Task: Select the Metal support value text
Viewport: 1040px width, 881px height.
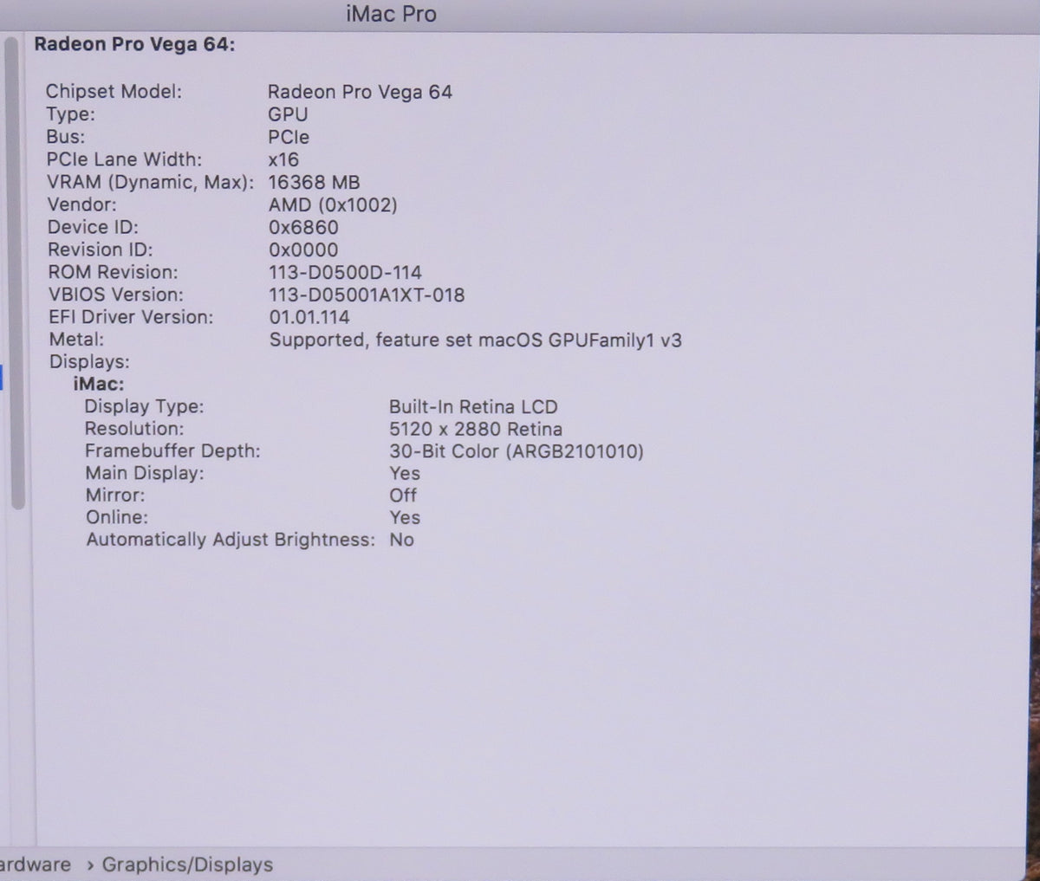Action: pyautogui.click(x=476, y=340)
